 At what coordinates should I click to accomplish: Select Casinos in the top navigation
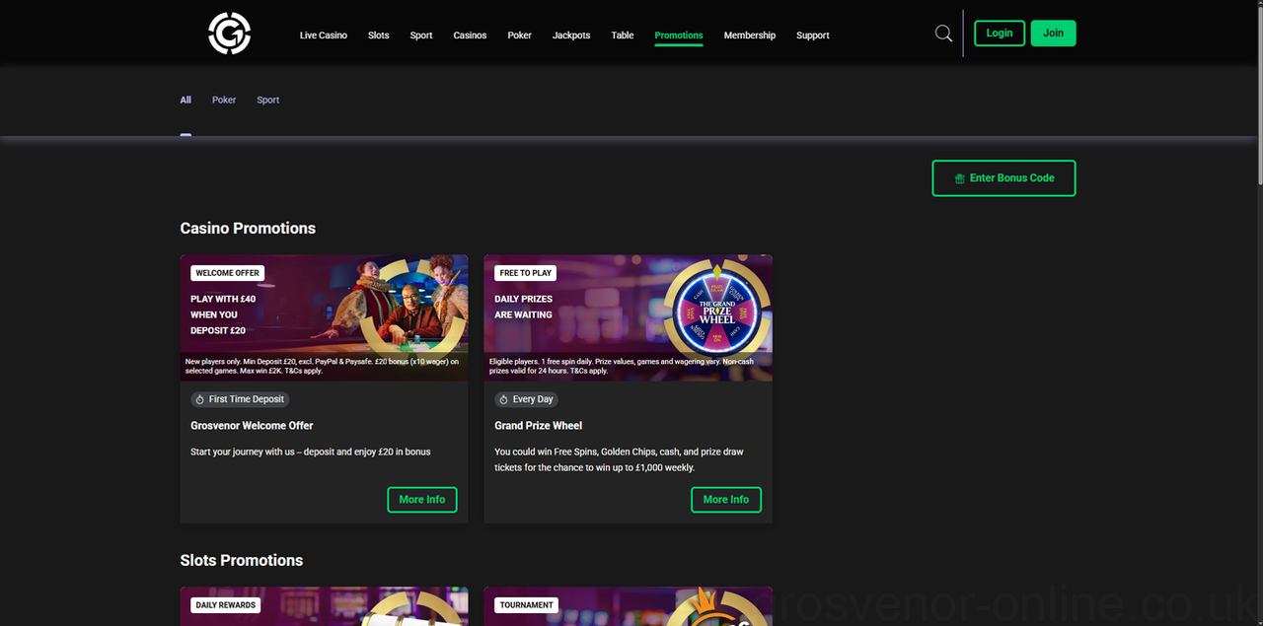click(470, 35)
